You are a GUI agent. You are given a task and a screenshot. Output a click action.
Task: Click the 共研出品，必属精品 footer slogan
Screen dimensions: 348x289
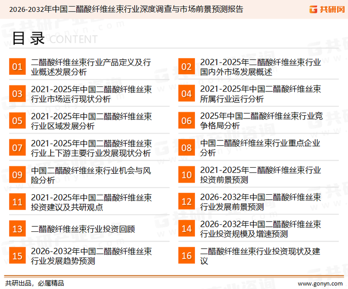(x=35, y=283)
